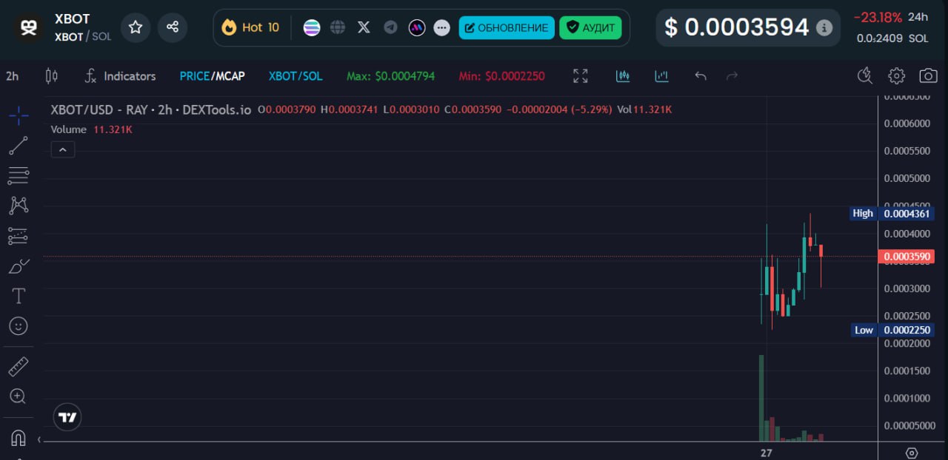Collapse the left drawing toolbar arrow
The image size is (948, 460).
(39, 440)
